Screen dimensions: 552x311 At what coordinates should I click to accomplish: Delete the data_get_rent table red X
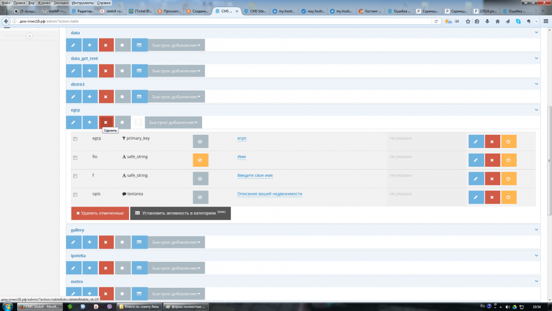click(x=106, y=71)
